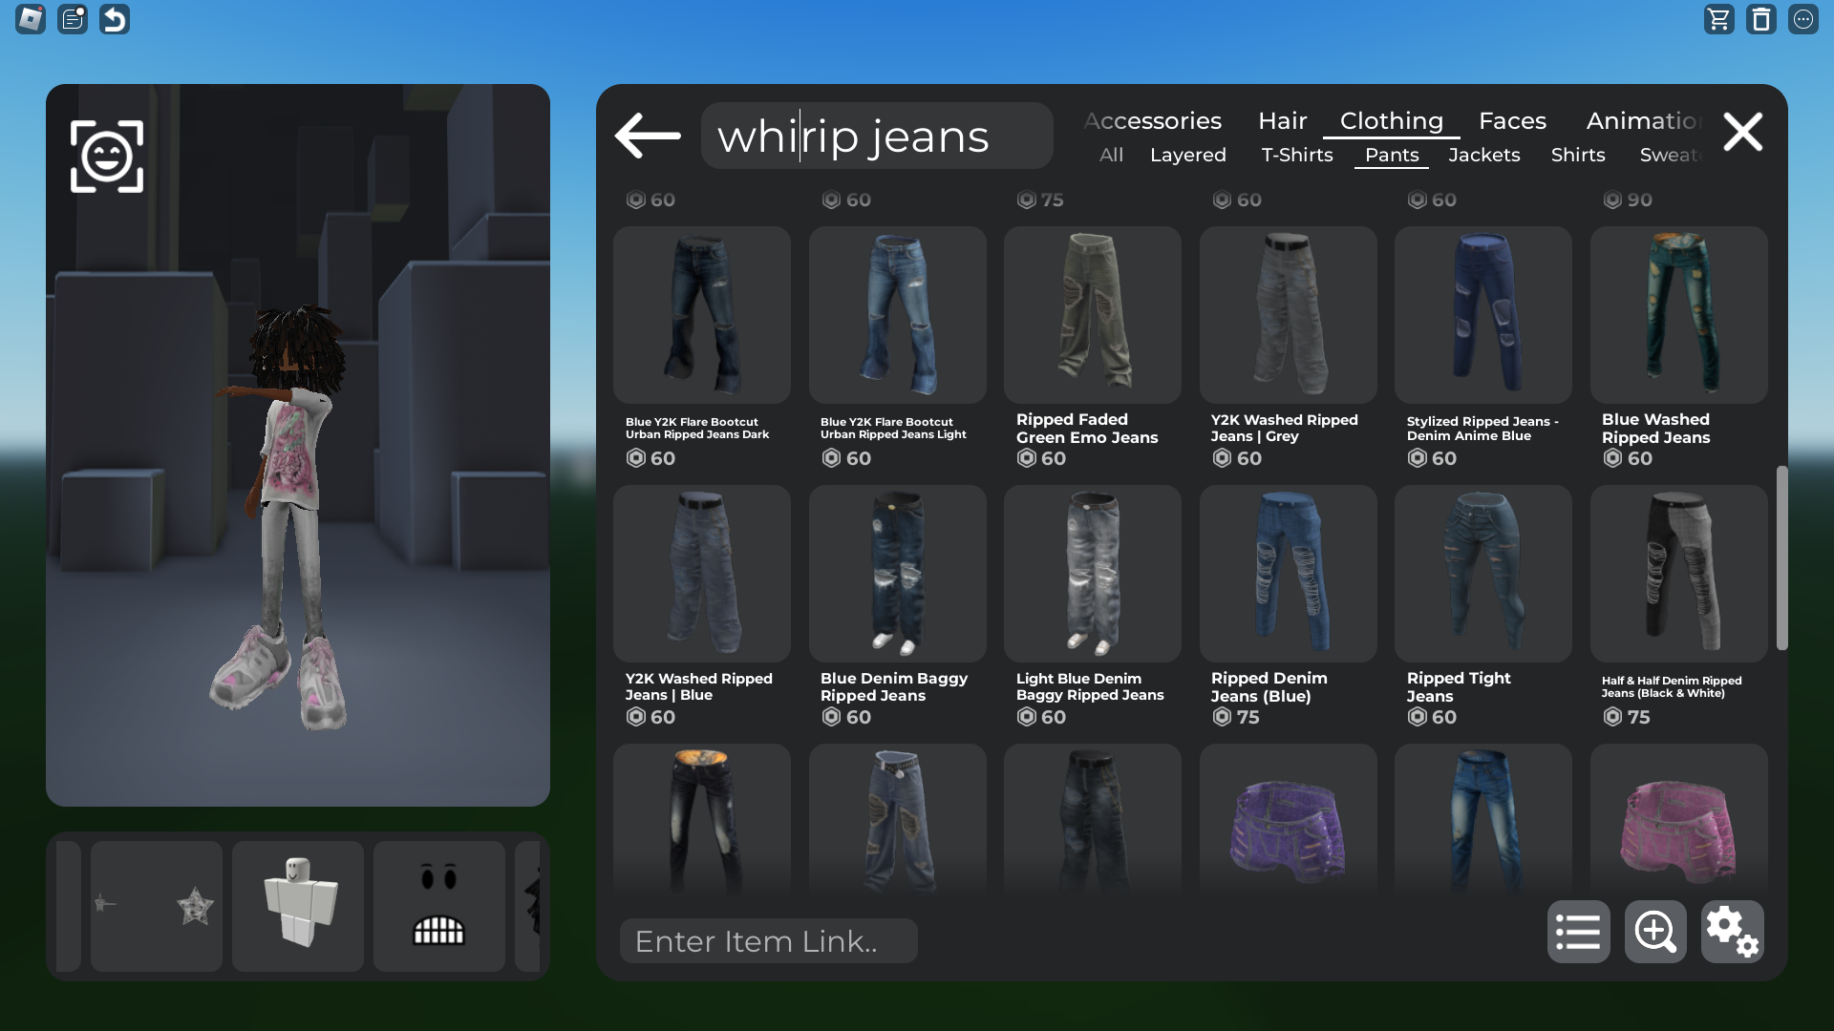Switch to the Hair category tab
Screen dimensions: 1834x1031
[1282, 121]
